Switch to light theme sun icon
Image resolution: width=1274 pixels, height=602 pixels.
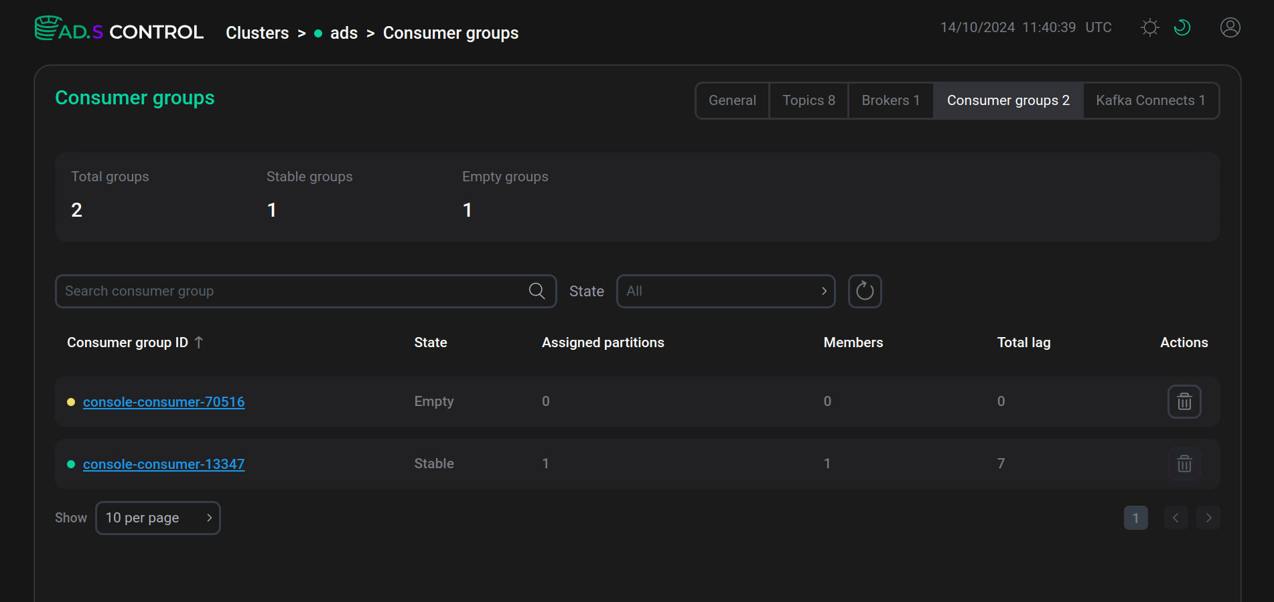(1150, 27)
